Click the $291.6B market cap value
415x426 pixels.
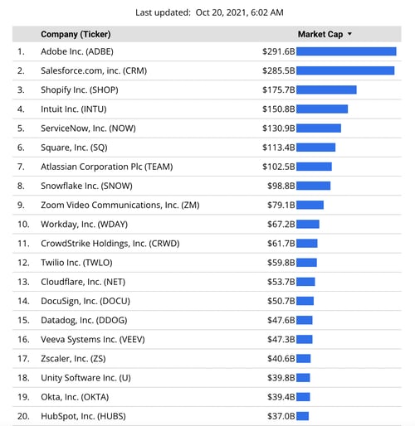[x=279, y=51]
